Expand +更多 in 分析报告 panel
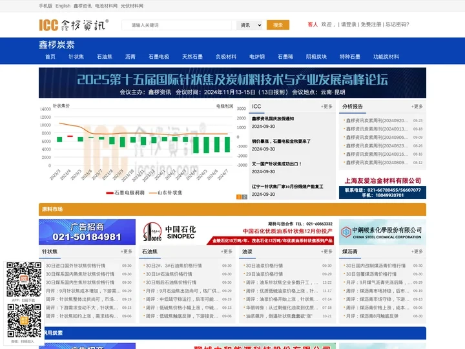Screen dimensions: 465x349 417,106
